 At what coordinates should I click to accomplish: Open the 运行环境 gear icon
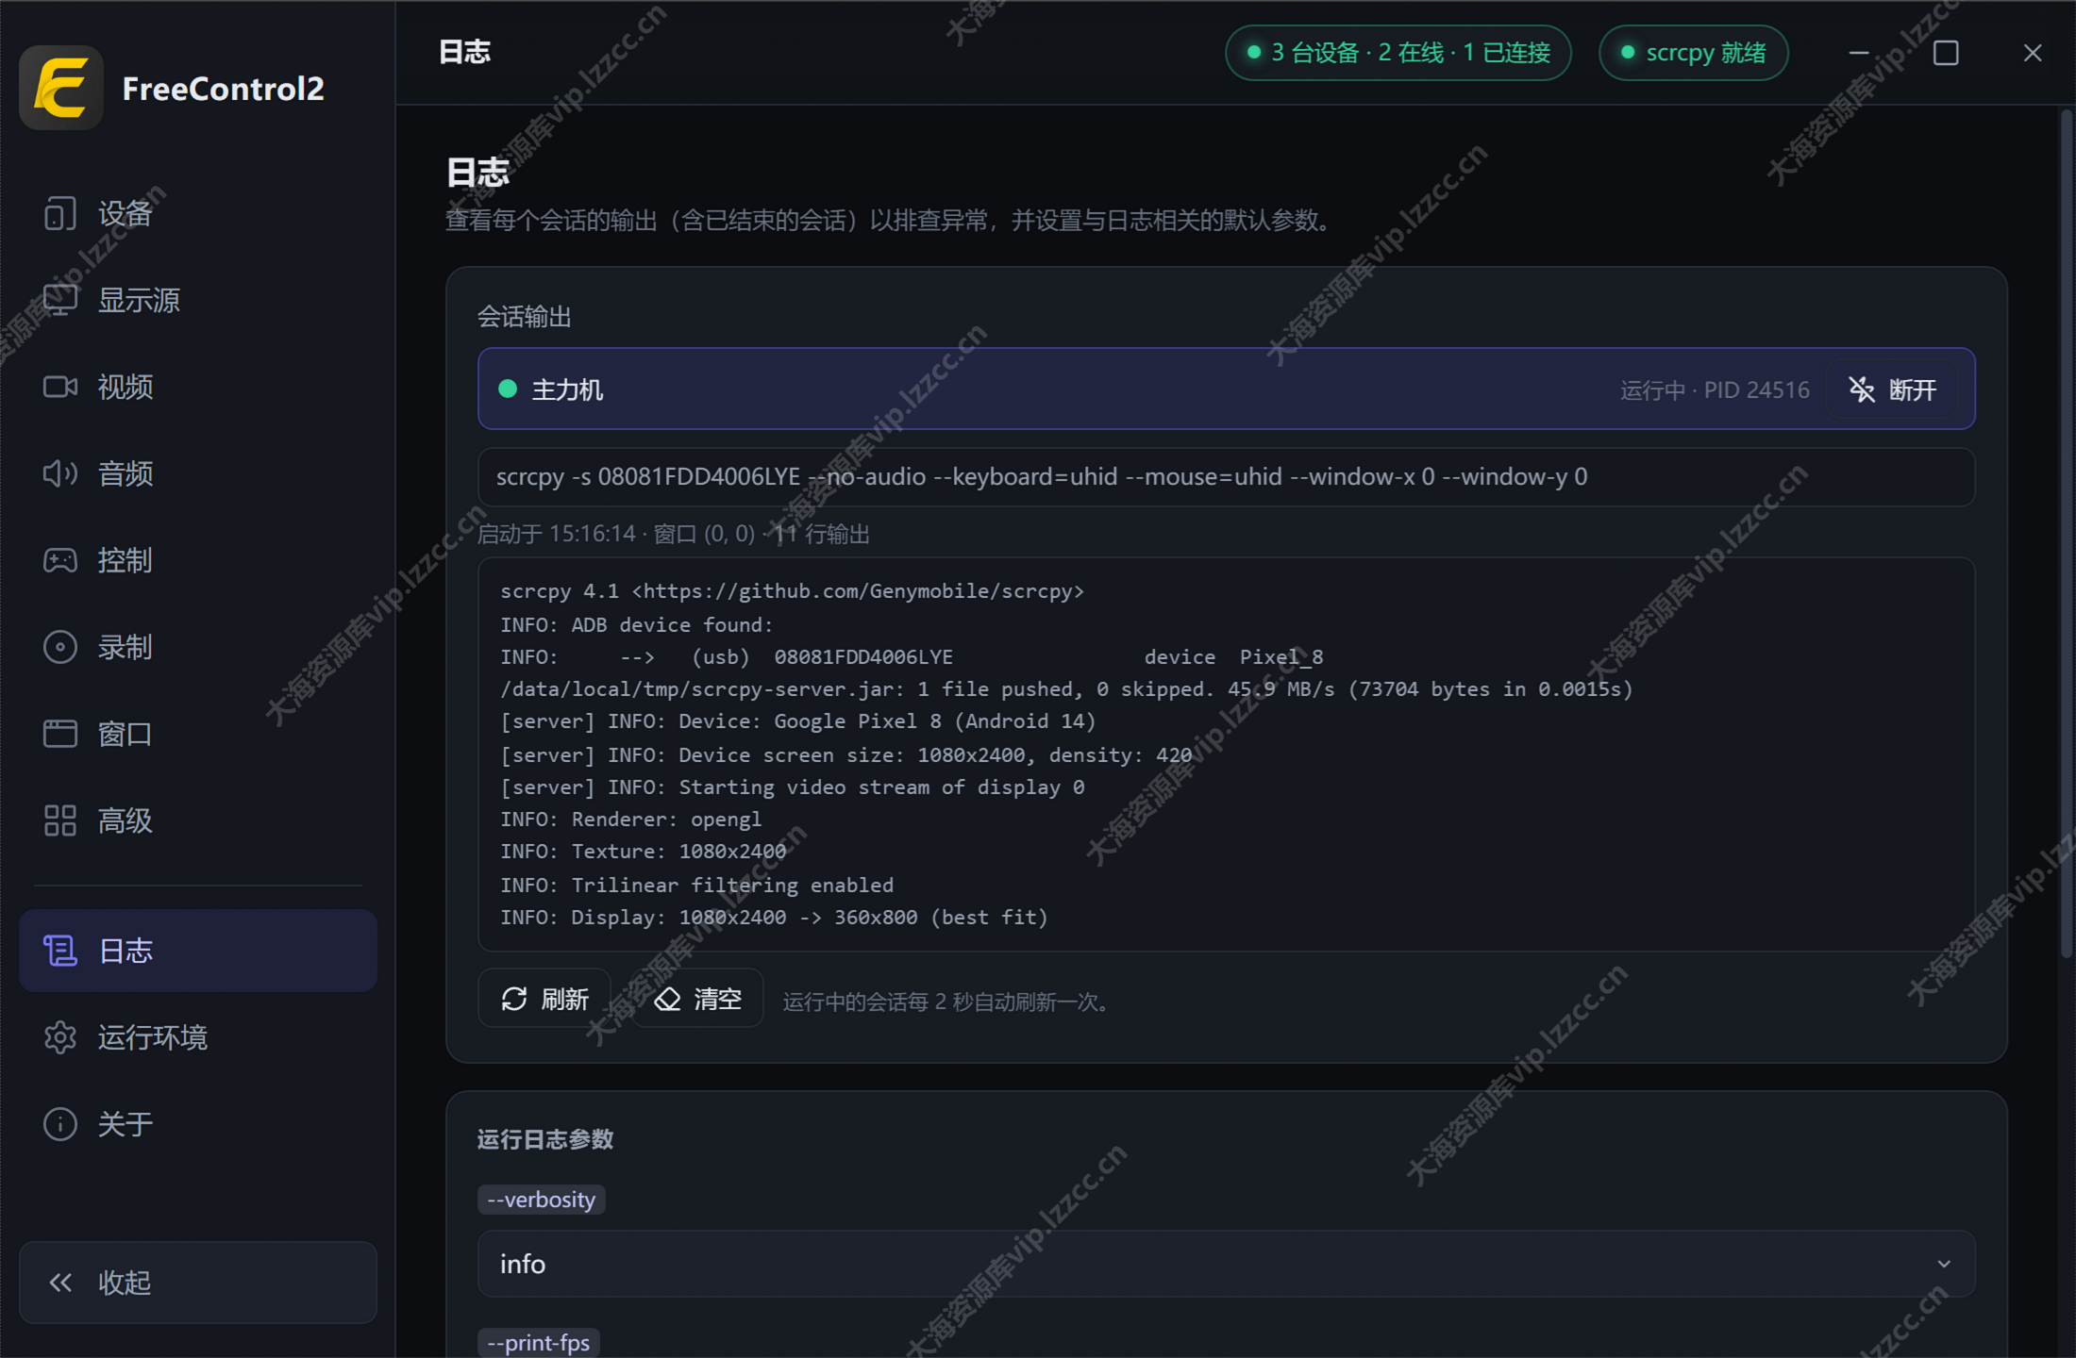click(59, 1037)
